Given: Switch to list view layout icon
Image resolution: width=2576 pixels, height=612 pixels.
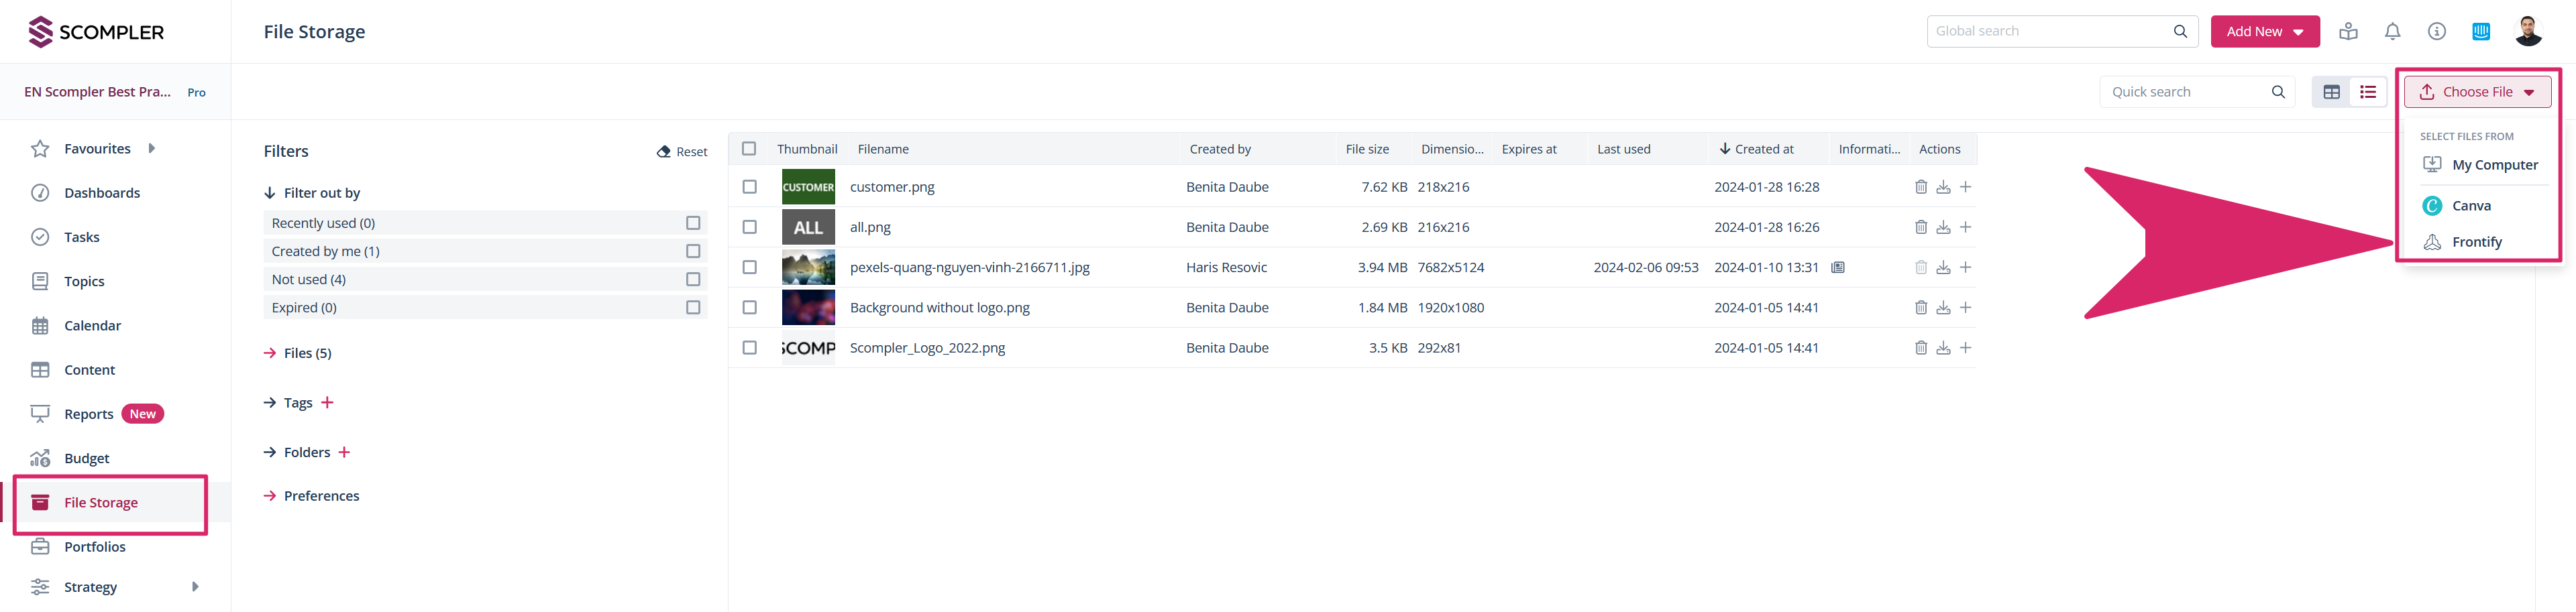Looking at the screenshot, I should tap(2367, 92).
